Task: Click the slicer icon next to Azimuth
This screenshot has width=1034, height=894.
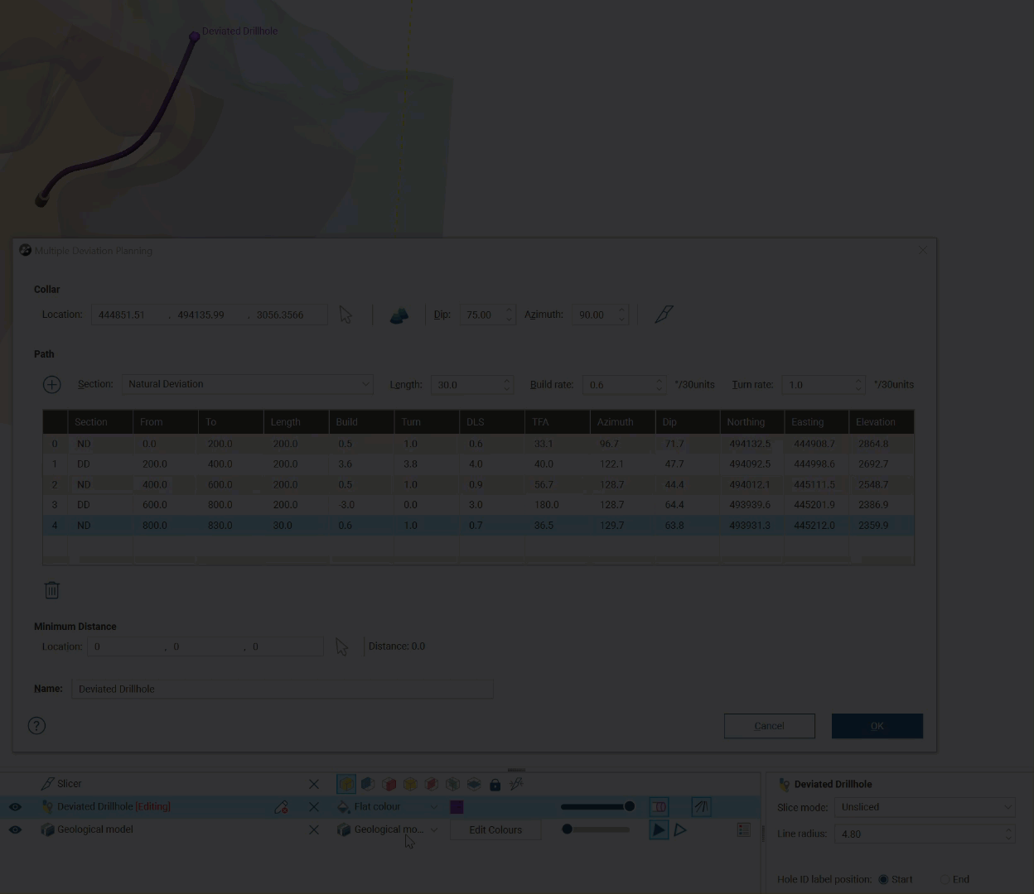Action: coord(664,315)
